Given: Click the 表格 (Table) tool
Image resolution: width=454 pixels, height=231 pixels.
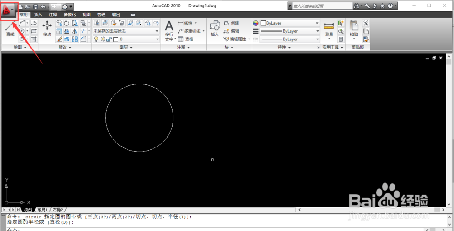Looking at the screenshot, I should point(186,39).
